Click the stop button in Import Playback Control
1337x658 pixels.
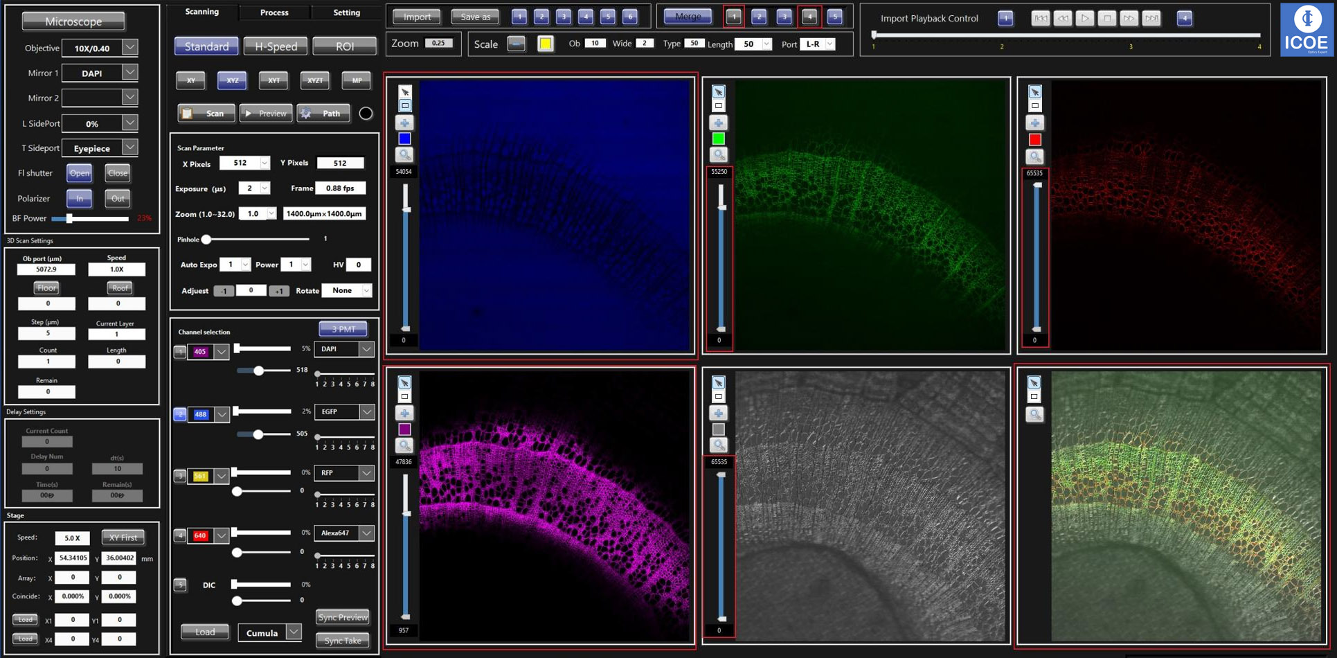click(1107, 19)
